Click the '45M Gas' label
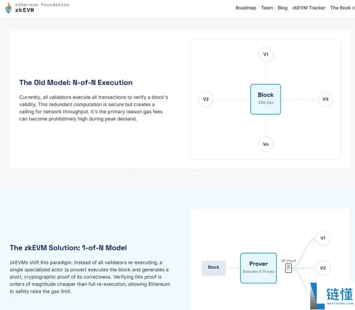This screenshot has height=310, width=355. [266, 103]
